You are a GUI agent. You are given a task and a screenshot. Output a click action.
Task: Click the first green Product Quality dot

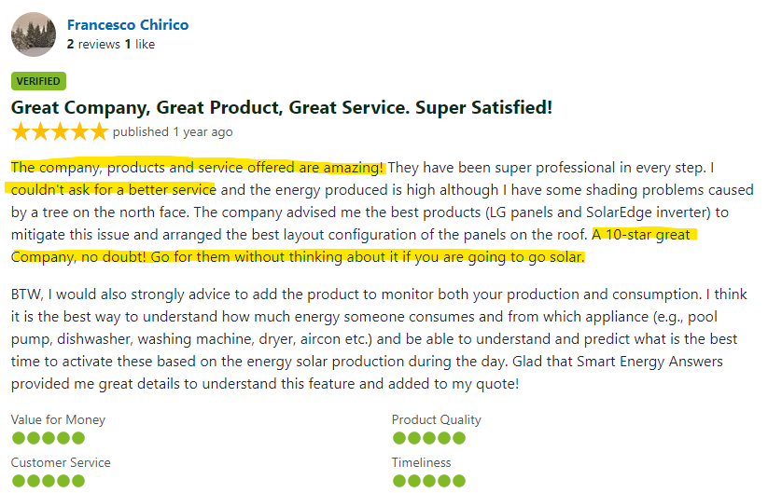pos(398,438)
